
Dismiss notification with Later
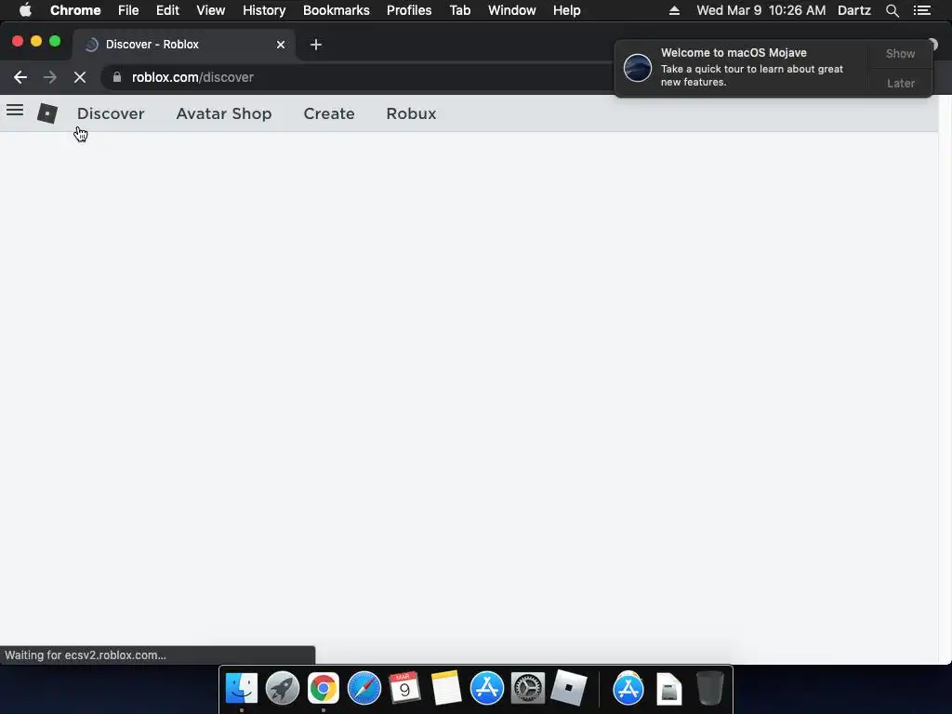pos(900,83)
